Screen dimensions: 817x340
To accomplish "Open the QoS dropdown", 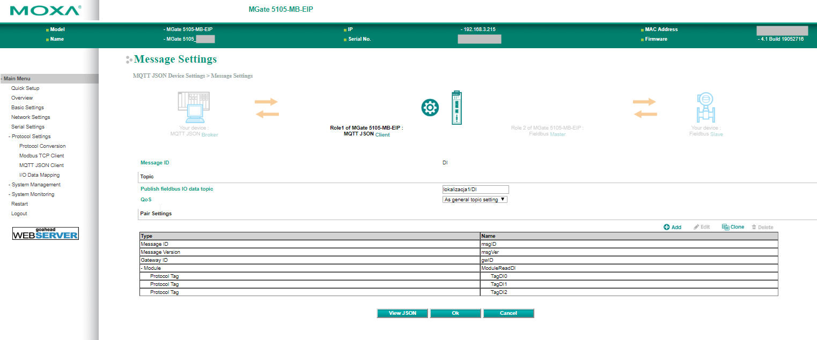I will coord(475,199).
